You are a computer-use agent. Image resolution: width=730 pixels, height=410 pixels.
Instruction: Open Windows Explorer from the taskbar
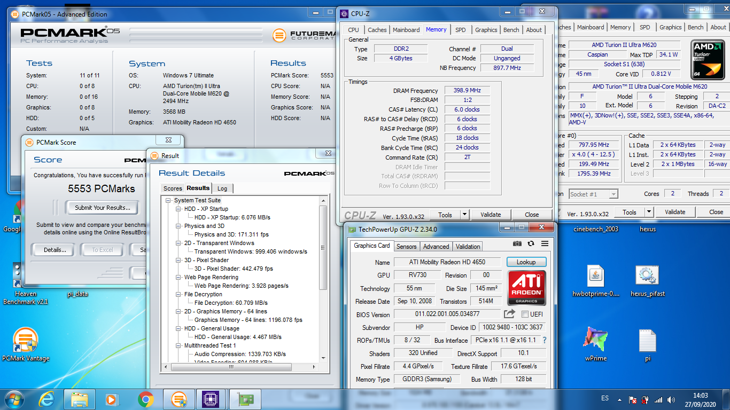click(80, 399)
